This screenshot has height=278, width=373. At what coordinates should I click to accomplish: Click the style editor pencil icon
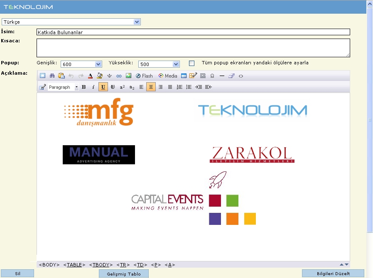click(x=43, y=87)
